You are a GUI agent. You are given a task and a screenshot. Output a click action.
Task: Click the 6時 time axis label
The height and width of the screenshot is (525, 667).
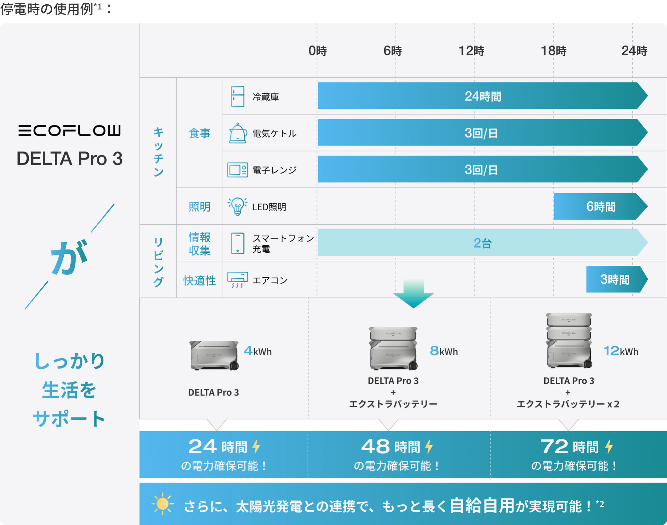click(x=393, y=51)
